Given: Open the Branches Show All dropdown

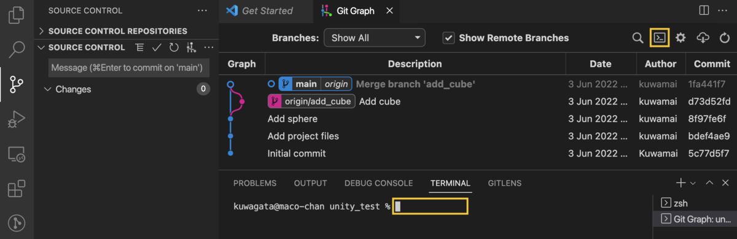Looking at the screenshot, I should 375,37.
